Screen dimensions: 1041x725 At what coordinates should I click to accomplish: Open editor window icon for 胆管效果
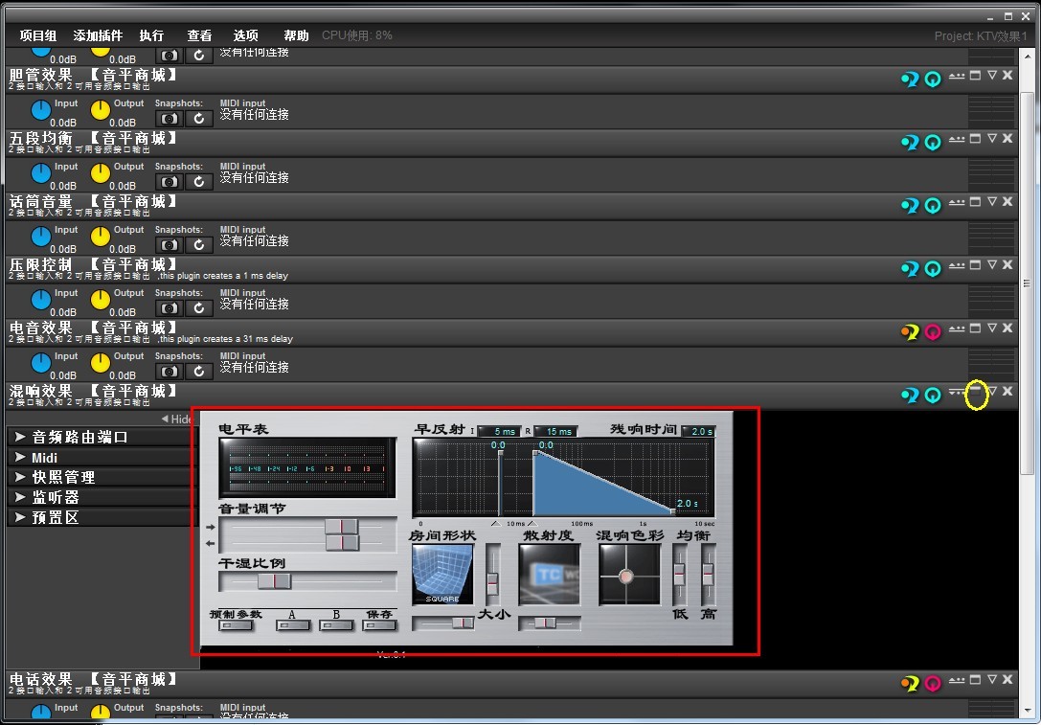pyautogui.click(x=975, y=76)
